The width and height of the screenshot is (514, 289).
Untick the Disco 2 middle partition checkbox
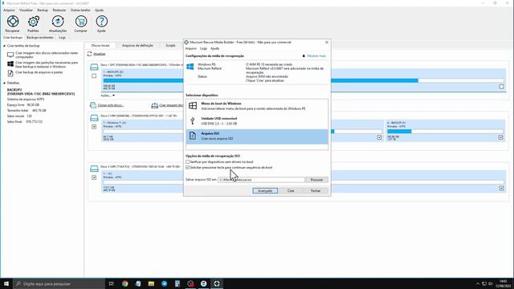coord(379,137)
